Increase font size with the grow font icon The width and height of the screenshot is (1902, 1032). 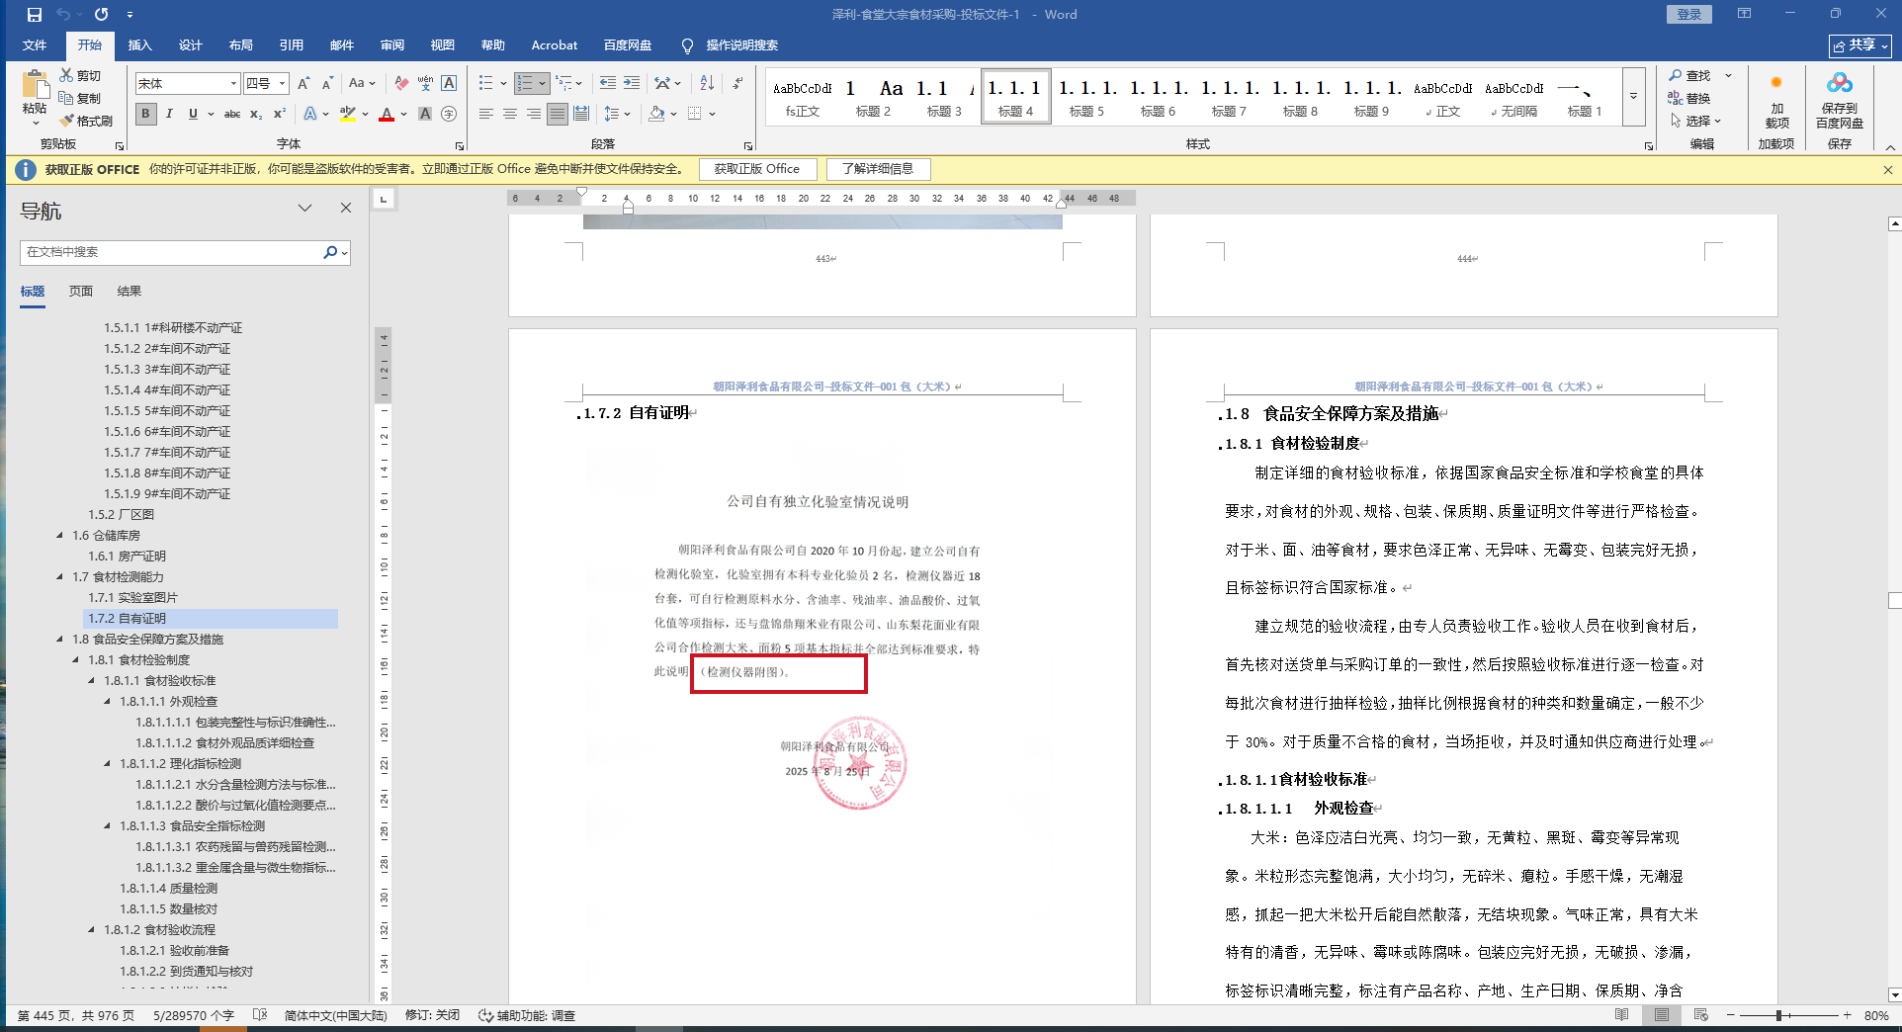tap(303, 84)
